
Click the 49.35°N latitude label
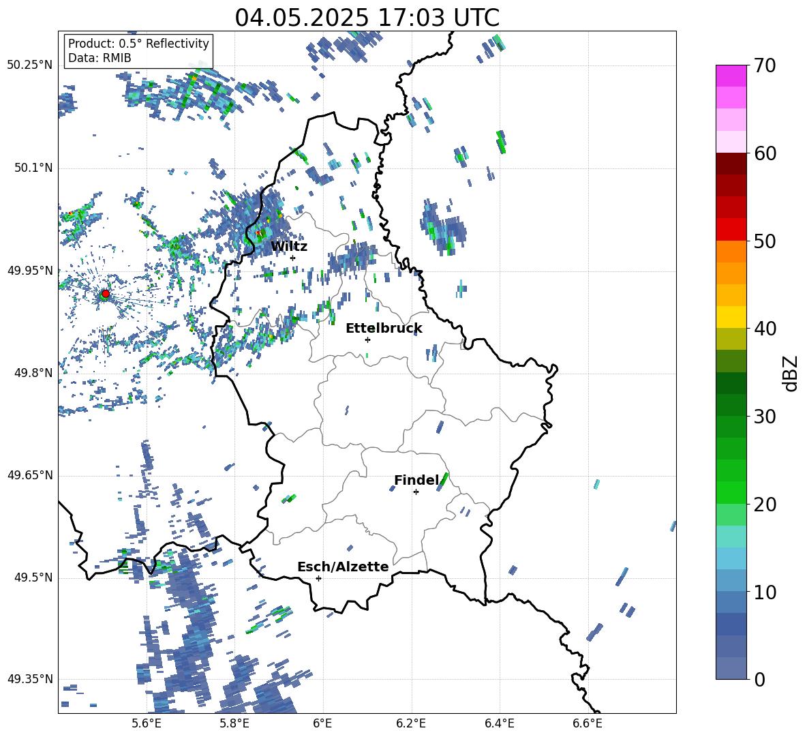tap(30, 679)
